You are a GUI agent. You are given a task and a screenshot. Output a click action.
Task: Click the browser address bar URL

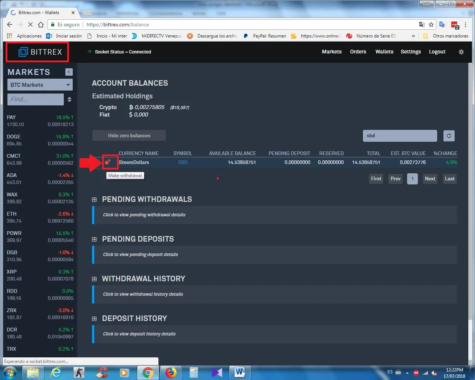pyautogui.click(x=118, y=24)
